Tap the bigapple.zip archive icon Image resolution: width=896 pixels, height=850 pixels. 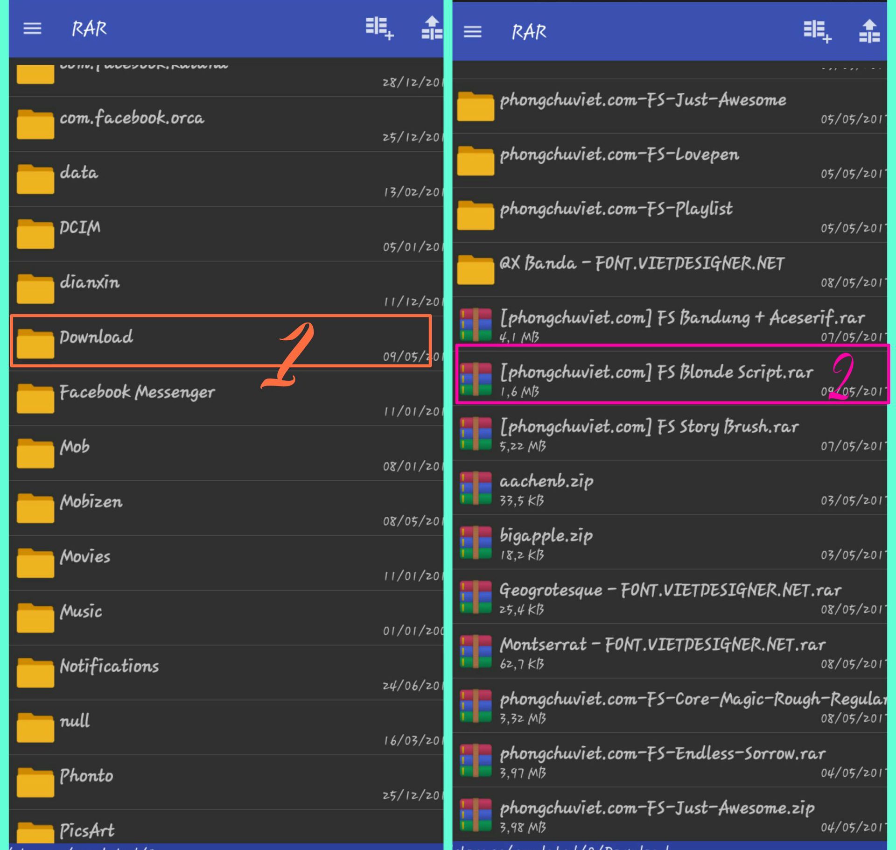pyautogui.click(x=476, y=542)
